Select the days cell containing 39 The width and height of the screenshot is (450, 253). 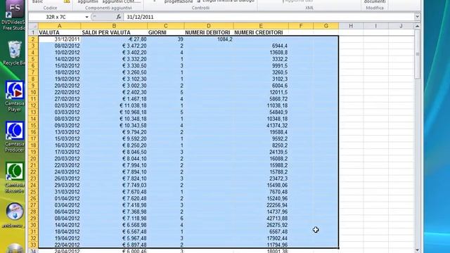tap(166, 39)
